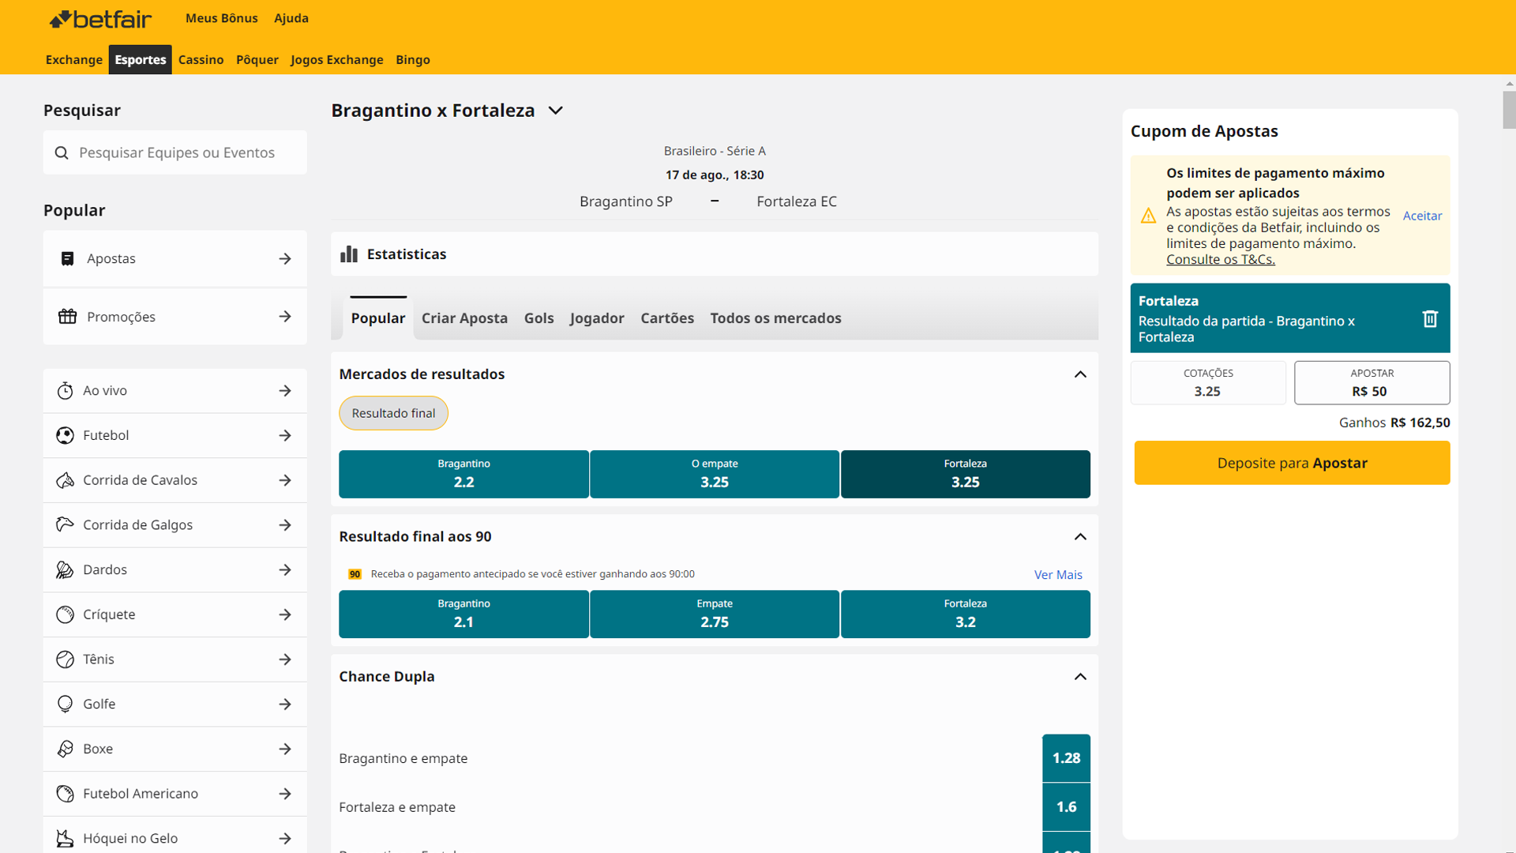Click the Estatisticas bar chart icon
The width and height of the screenshot is (1516, 853).
[x=348, y=254]
